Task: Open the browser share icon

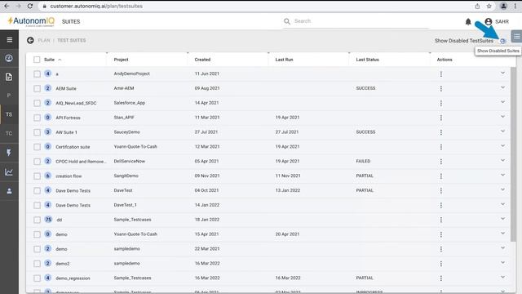Action: tap(477, 6)
